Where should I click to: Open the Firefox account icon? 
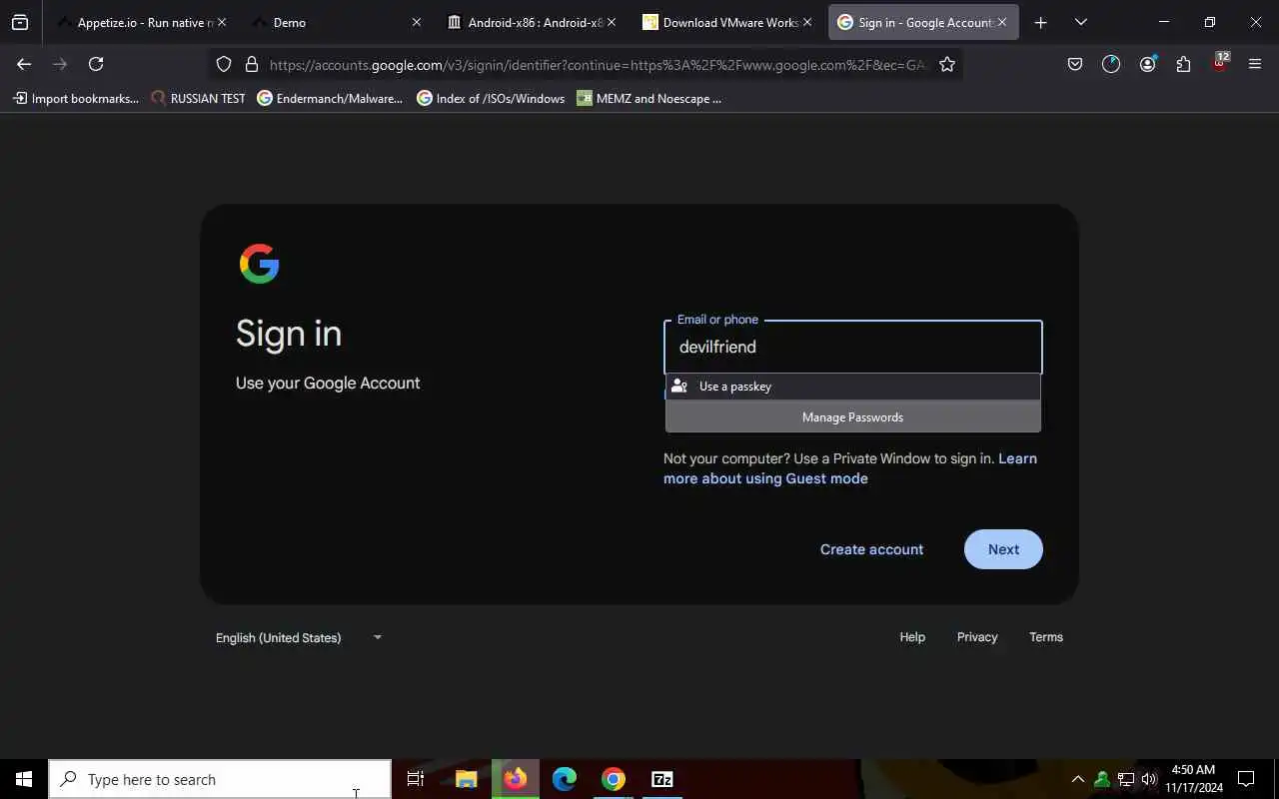[1147, 64]
